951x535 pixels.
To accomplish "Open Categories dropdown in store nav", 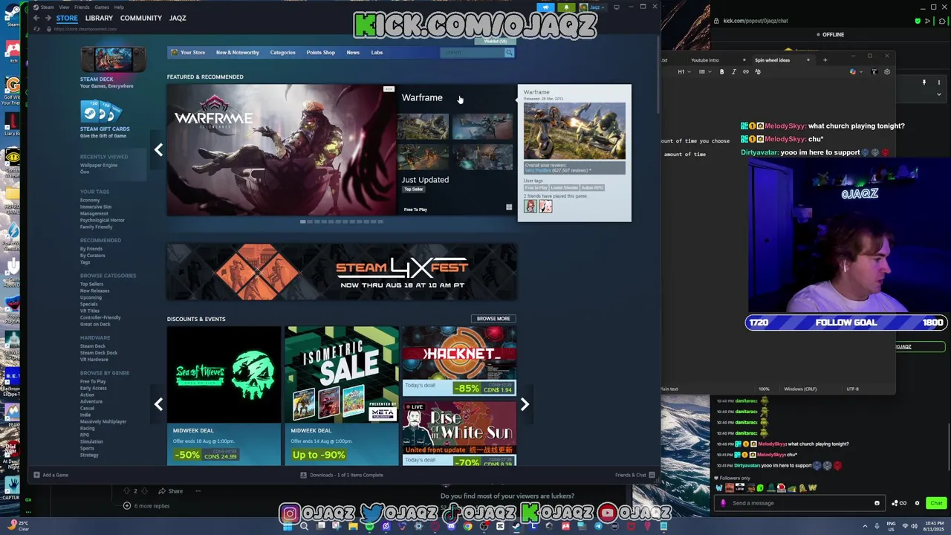I will point(282,53).
